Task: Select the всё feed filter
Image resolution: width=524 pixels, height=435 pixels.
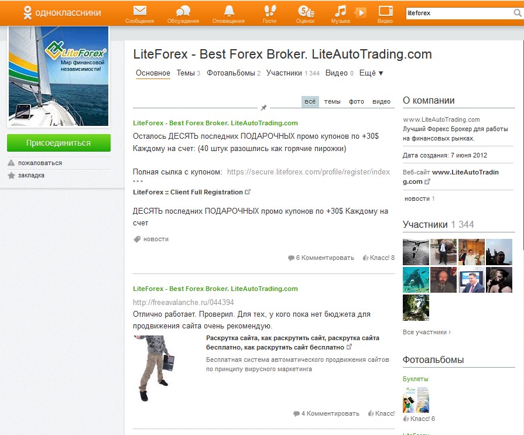Action: (310, 101)
